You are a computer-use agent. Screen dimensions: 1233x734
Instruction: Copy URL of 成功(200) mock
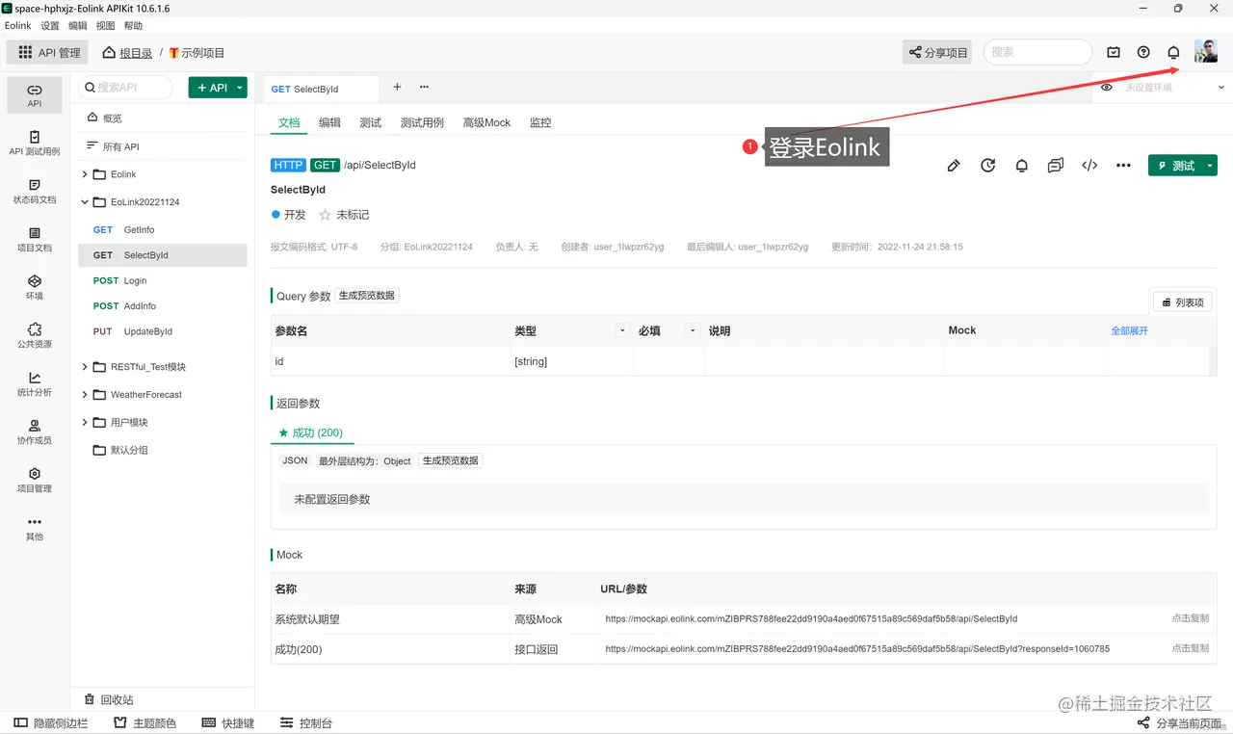coord(1190,648)
